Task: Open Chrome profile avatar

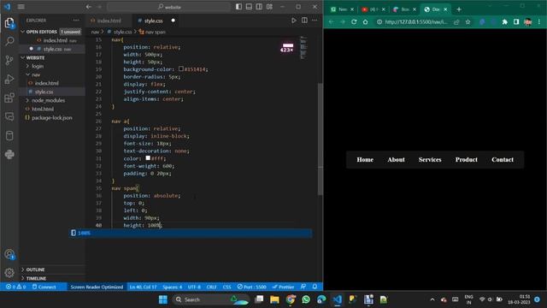Action: click(528, 21)
